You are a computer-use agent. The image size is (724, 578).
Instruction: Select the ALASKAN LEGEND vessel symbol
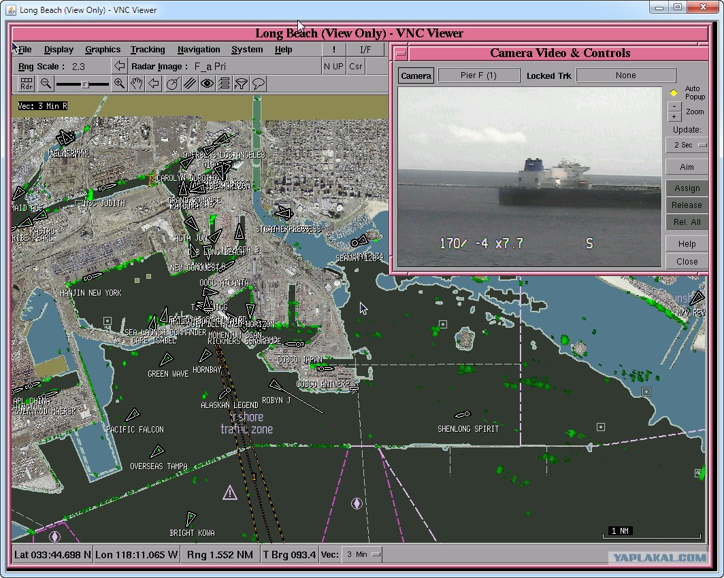coord(226,392)
